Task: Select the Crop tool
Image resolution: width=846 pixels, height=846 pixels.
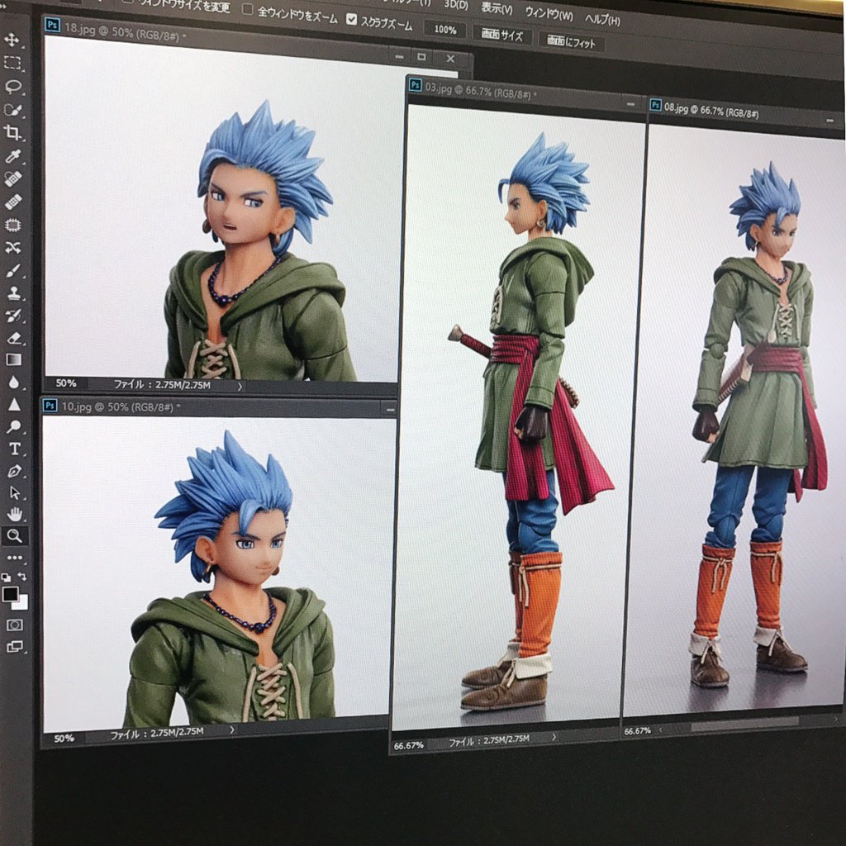Action: [x=12, y=132]
